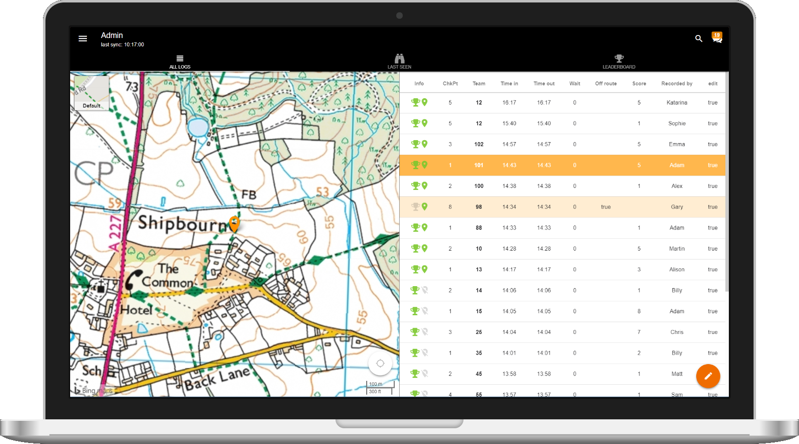This screenshot has height=444, width=799.
Task: Click green location pin in Emma's row
Action: tap(424, 144)
